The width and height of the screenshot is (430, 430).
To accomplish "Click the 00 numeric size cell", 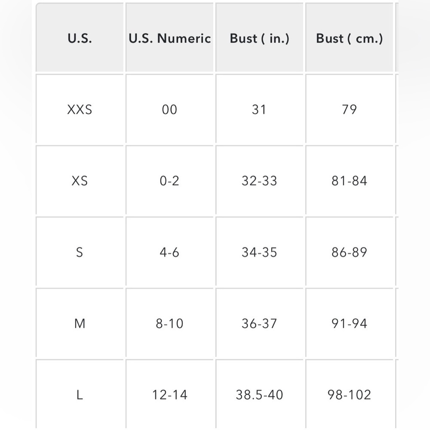I will click(169, 109).
